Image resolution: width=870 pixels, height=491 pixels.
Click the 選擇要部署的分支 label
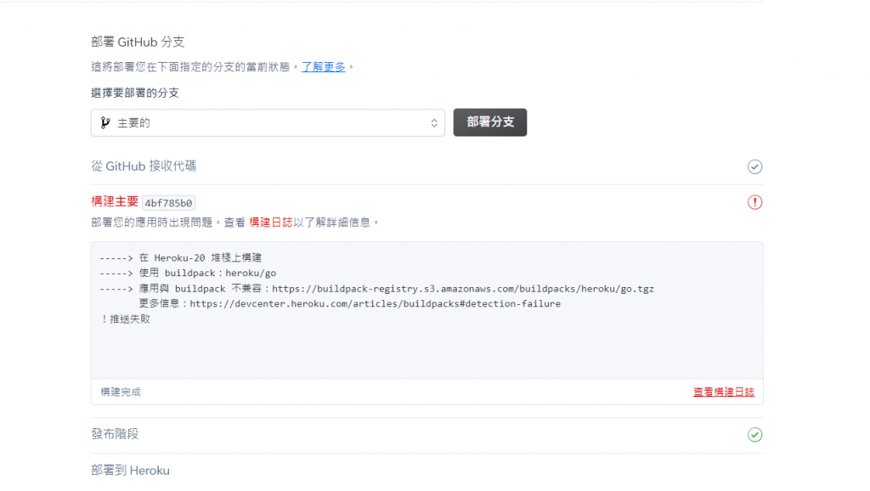(x=135, y=93)
